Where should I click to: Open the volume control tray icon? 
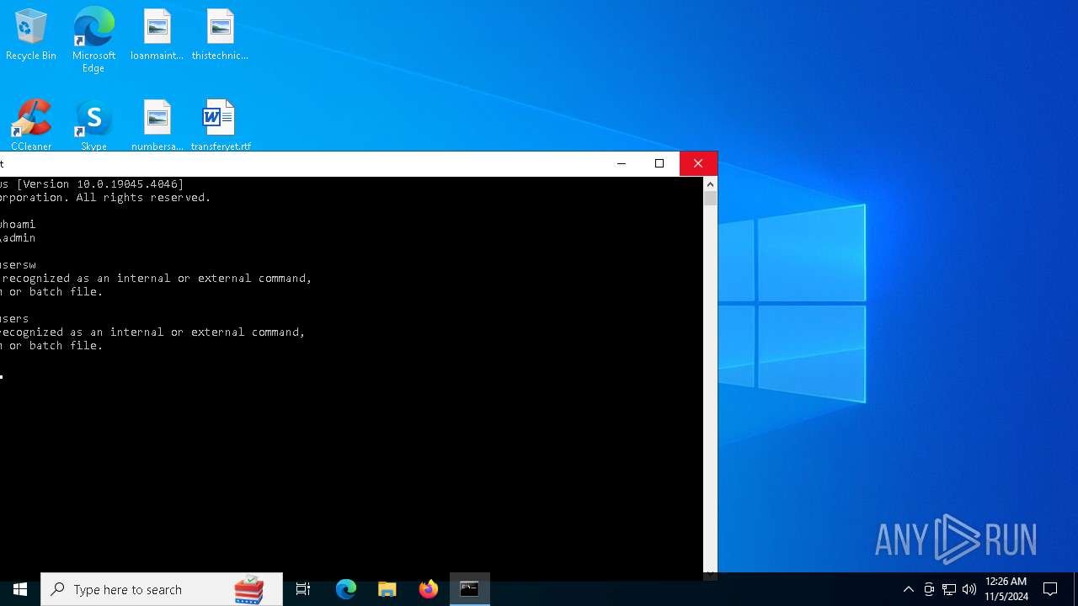(x=969, y=589)
